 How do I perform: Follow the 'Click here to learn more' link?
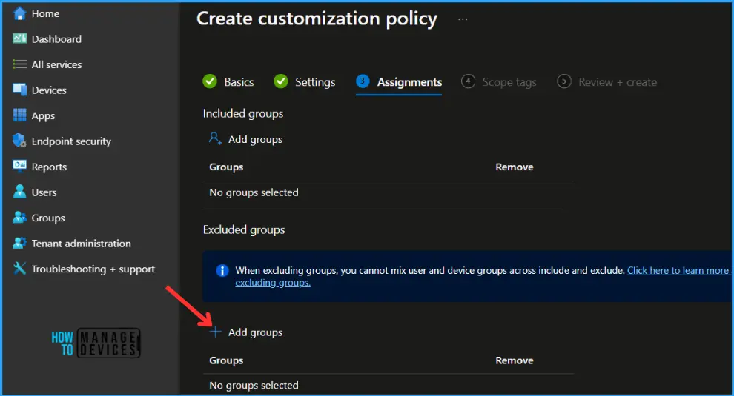click(x=678, y=271)
